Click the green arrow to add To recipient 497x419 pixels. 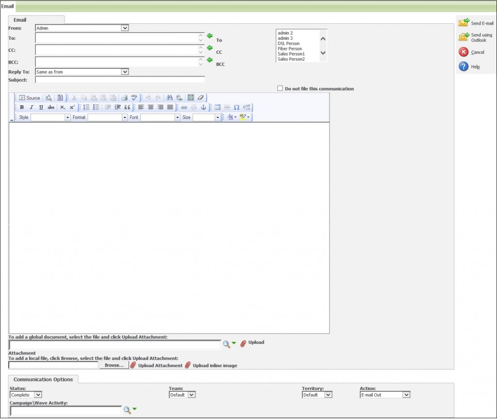click(x=210, y=36)
